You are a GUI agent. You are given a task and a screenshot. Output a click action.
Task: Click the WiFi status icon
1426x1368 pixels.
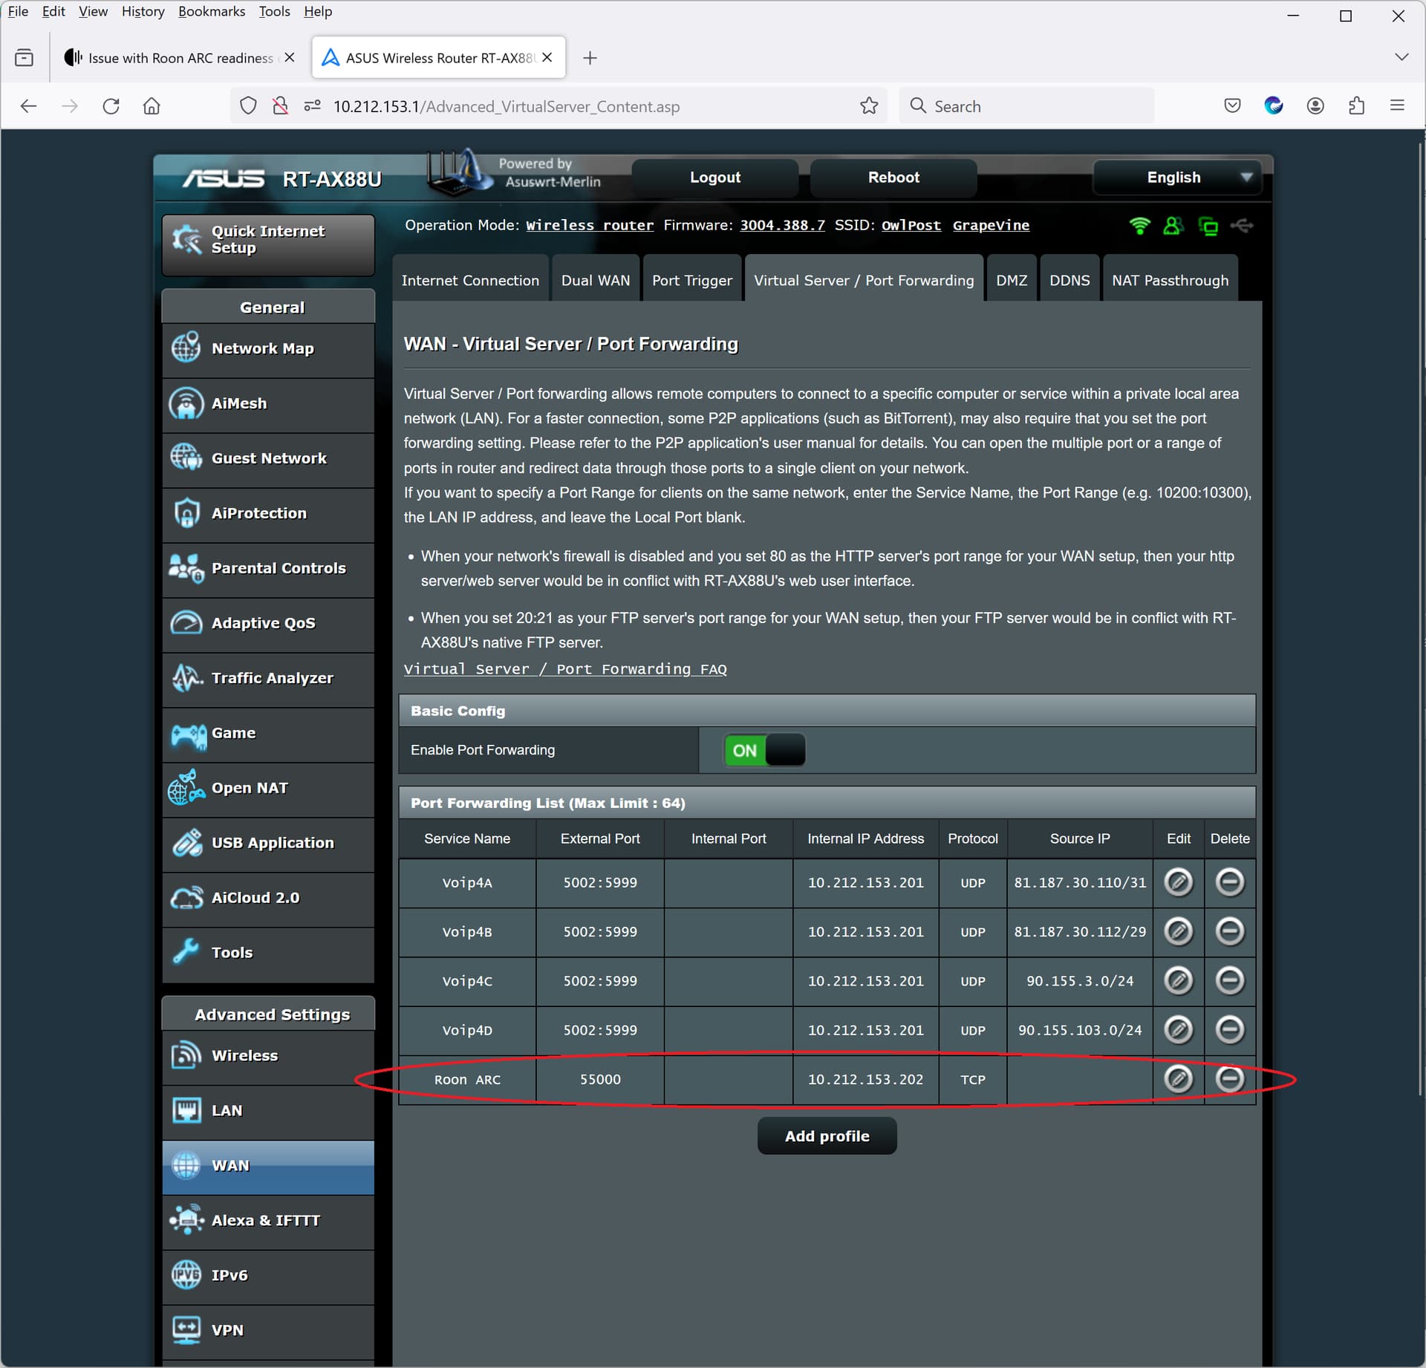1139,226
